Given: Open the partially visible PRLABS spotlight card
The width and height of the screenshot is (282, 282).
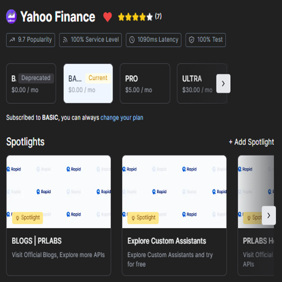Looking at the screenshot, I should [256, 215].
